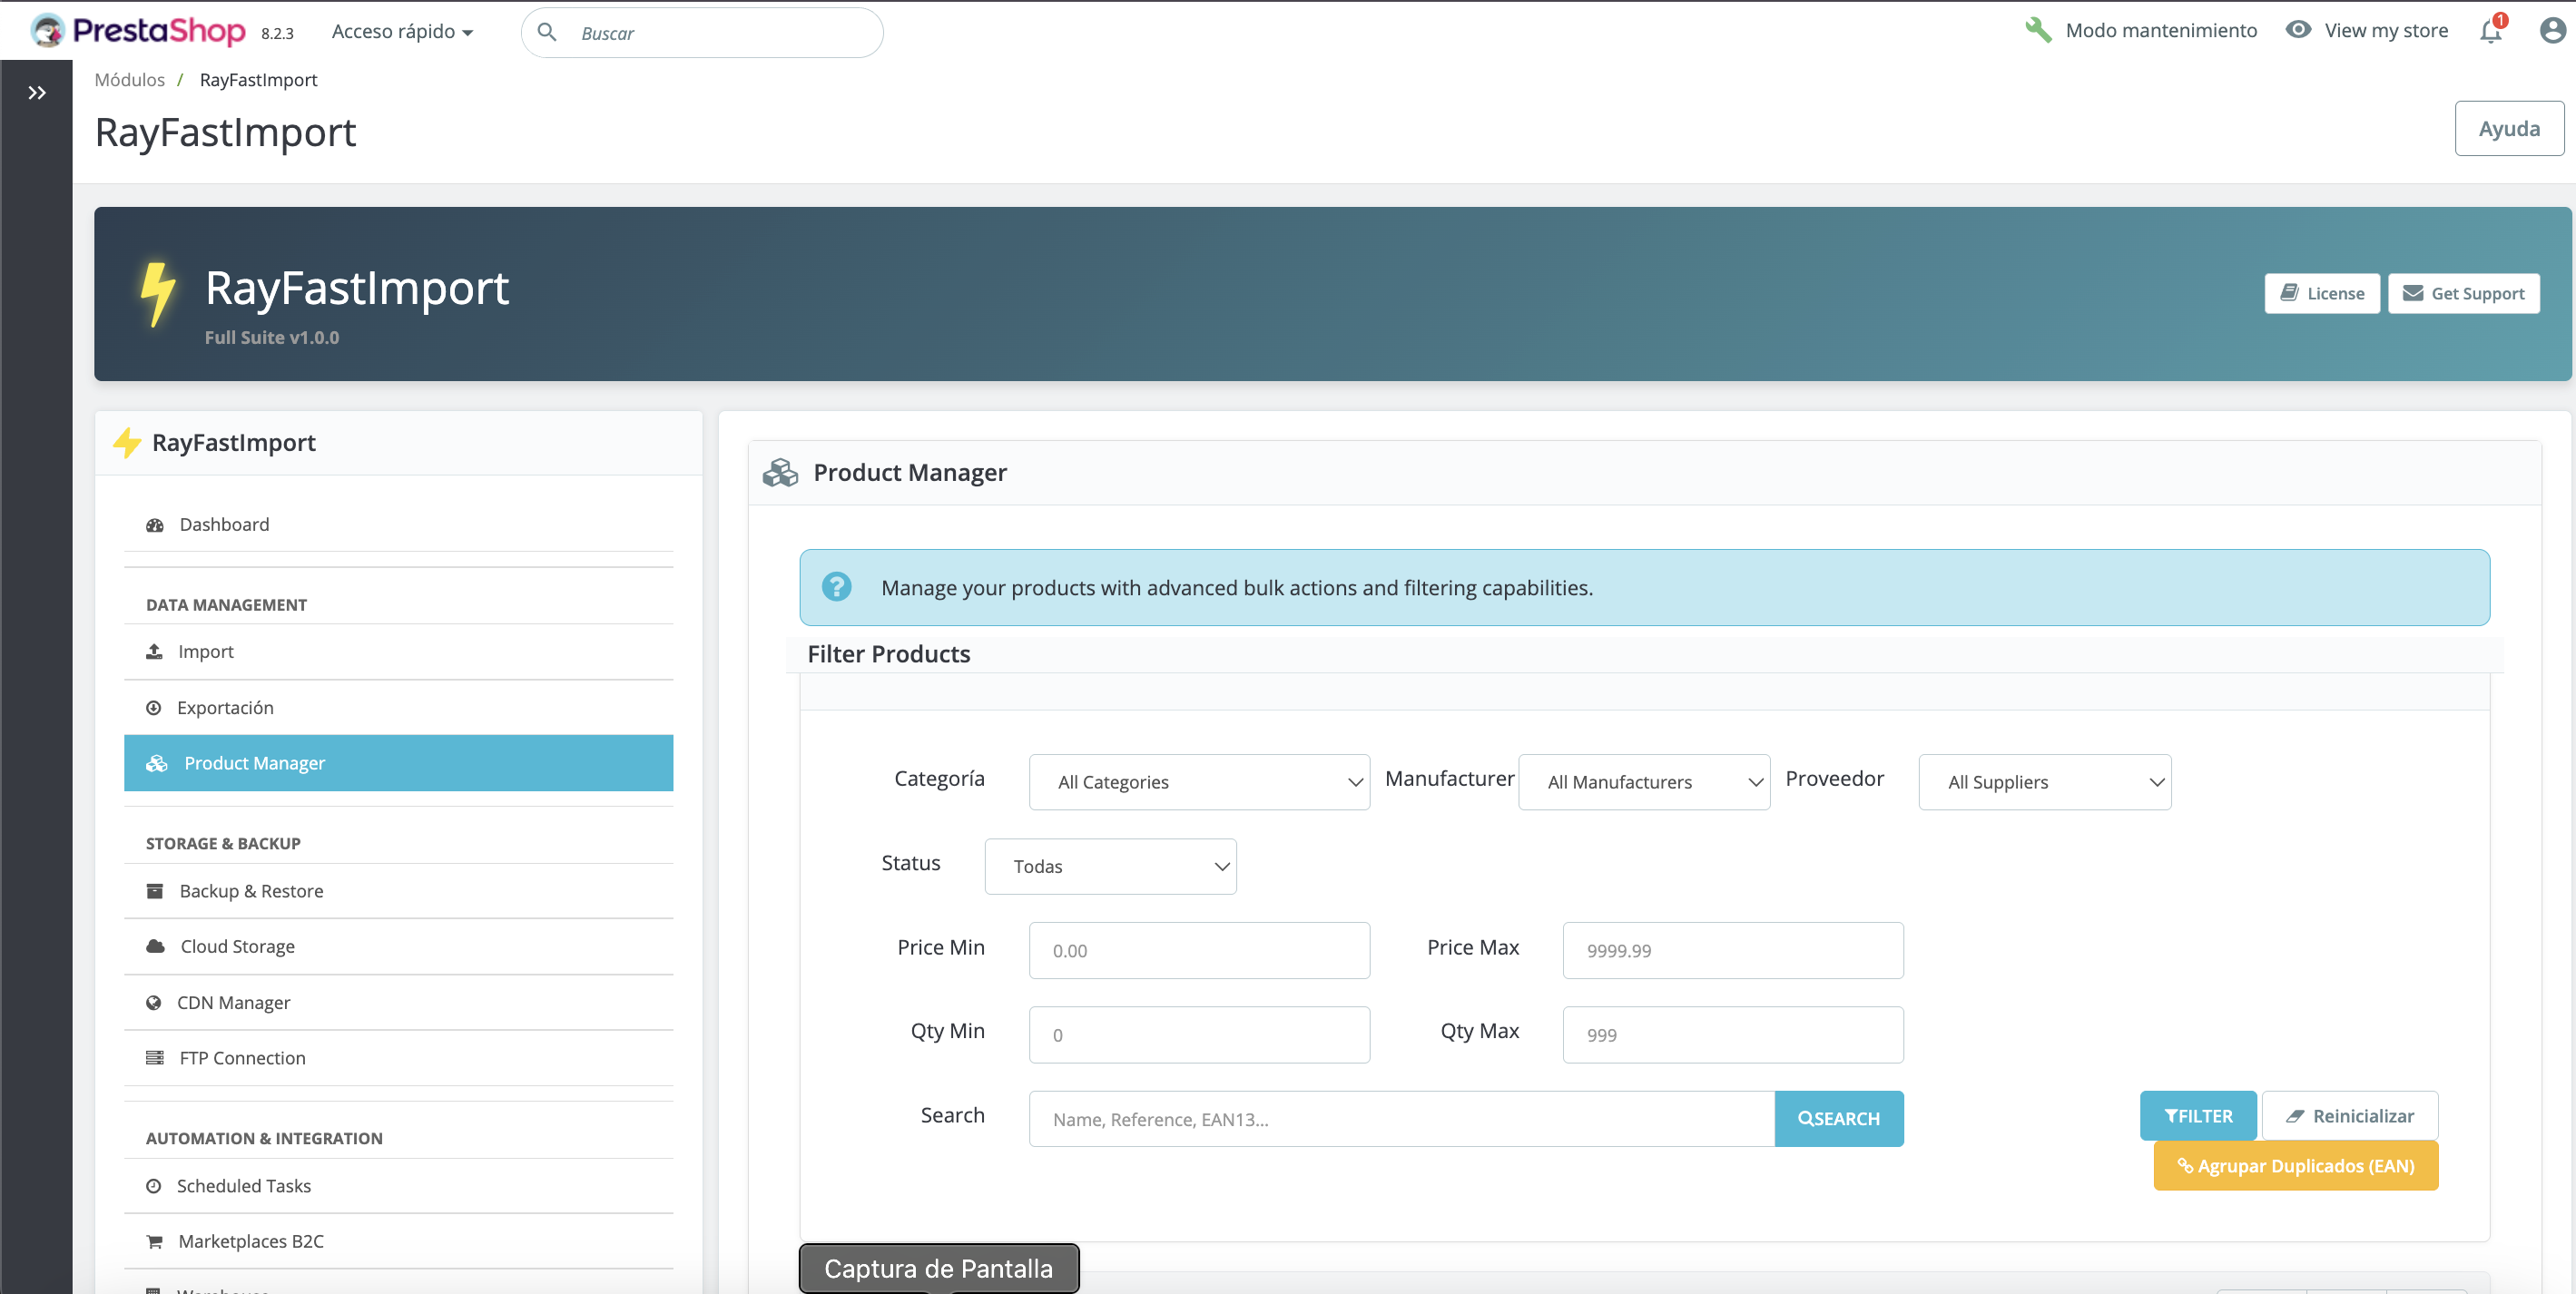Open the Exportación tool
This screenshot has height=1294, width=2576.
tap(225, 707)
